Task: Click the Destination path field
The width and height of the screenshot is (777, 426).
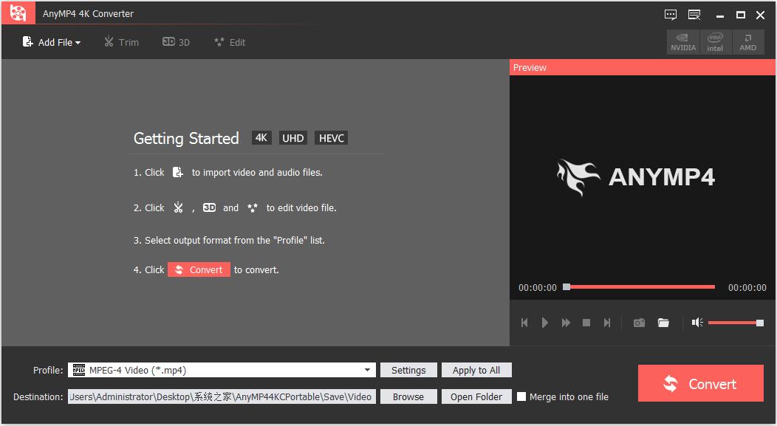Action: 222,396
